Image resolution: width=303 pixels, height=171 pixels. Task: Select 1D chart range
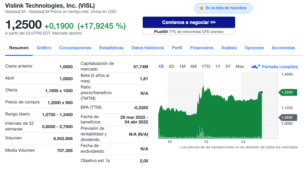(x=161, y=67)
